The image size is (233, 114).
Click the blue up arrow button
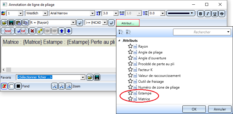point(61,31)
